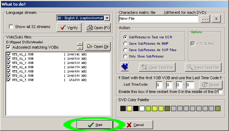The image size is (229, 131).
Task: Click the D:\Ripped DVDs\Amelie\ path text
Action: (25, 42)
